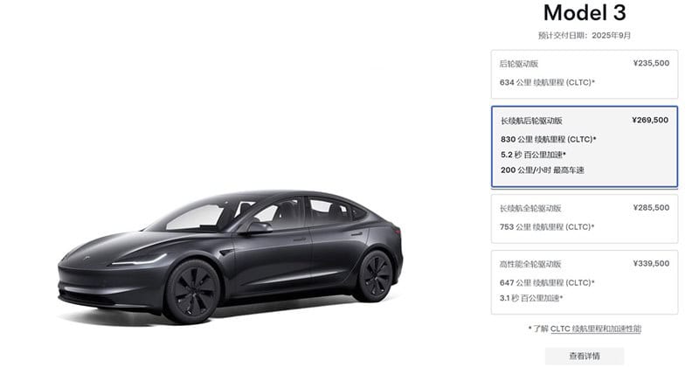Click the 5.2 秒 百公里加速 line
The height and width of the screenshot is (367, 699).
[533, 155]
